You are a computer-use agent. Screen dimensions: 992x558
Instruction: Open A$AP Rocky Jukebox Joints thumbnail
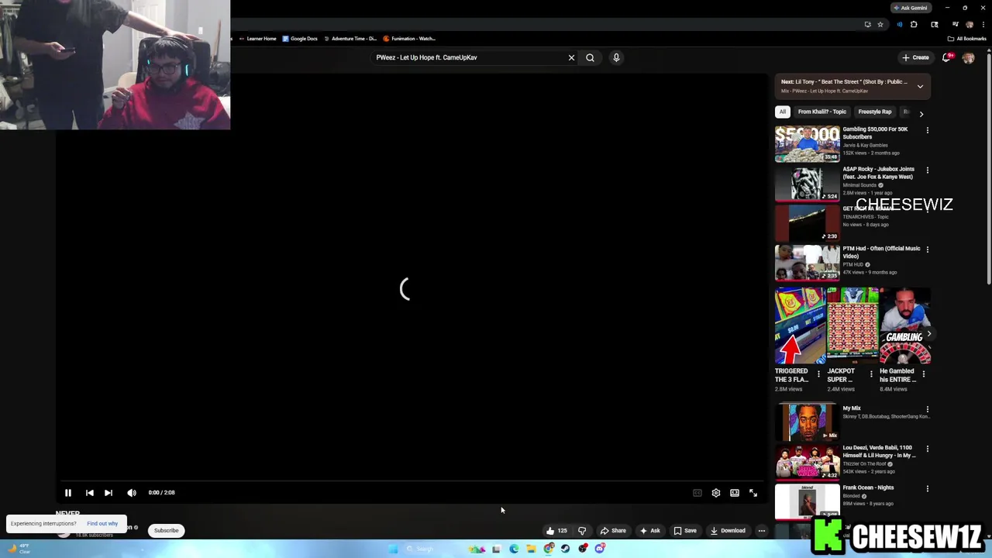(x=807, y=184)
